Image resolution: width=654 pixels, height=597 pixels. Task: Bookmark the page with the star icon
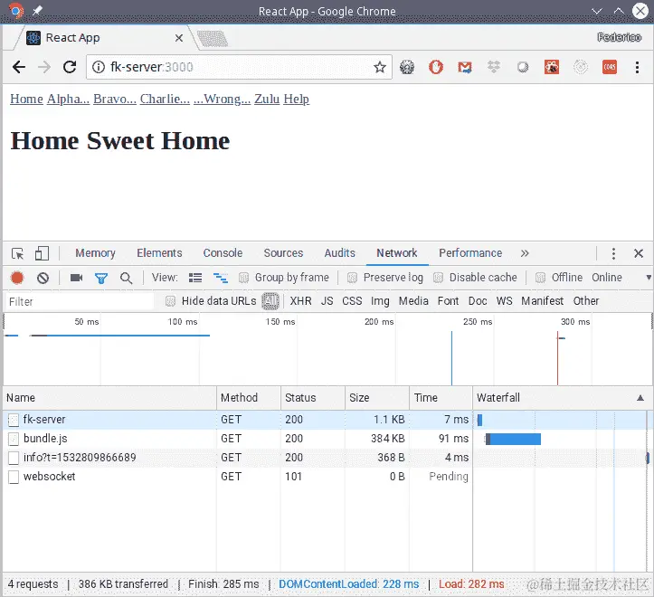[380, 67]
